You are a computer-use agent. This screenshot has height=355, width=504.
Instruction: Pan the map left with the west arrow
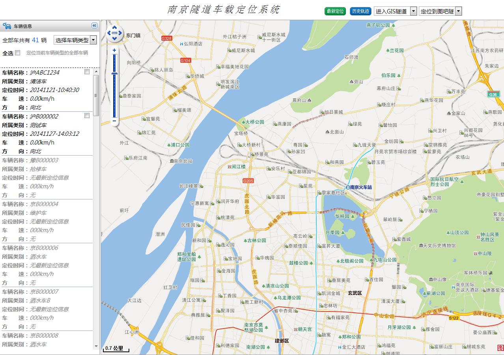[x=109, y=33]
